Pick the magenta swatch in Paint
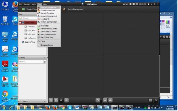This screenshot has height=111, width=178. click(163, 21)
